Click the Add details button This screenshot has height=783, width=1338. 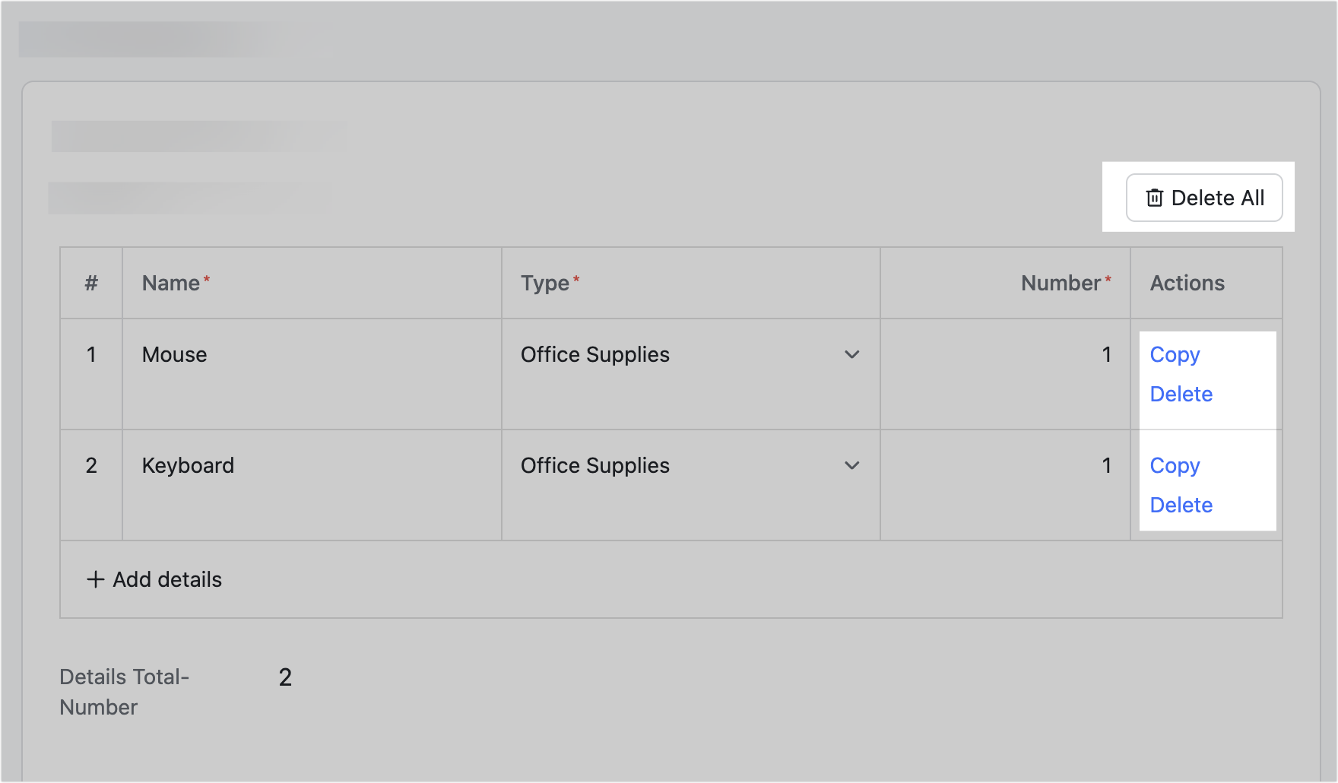tap(153, 579)
